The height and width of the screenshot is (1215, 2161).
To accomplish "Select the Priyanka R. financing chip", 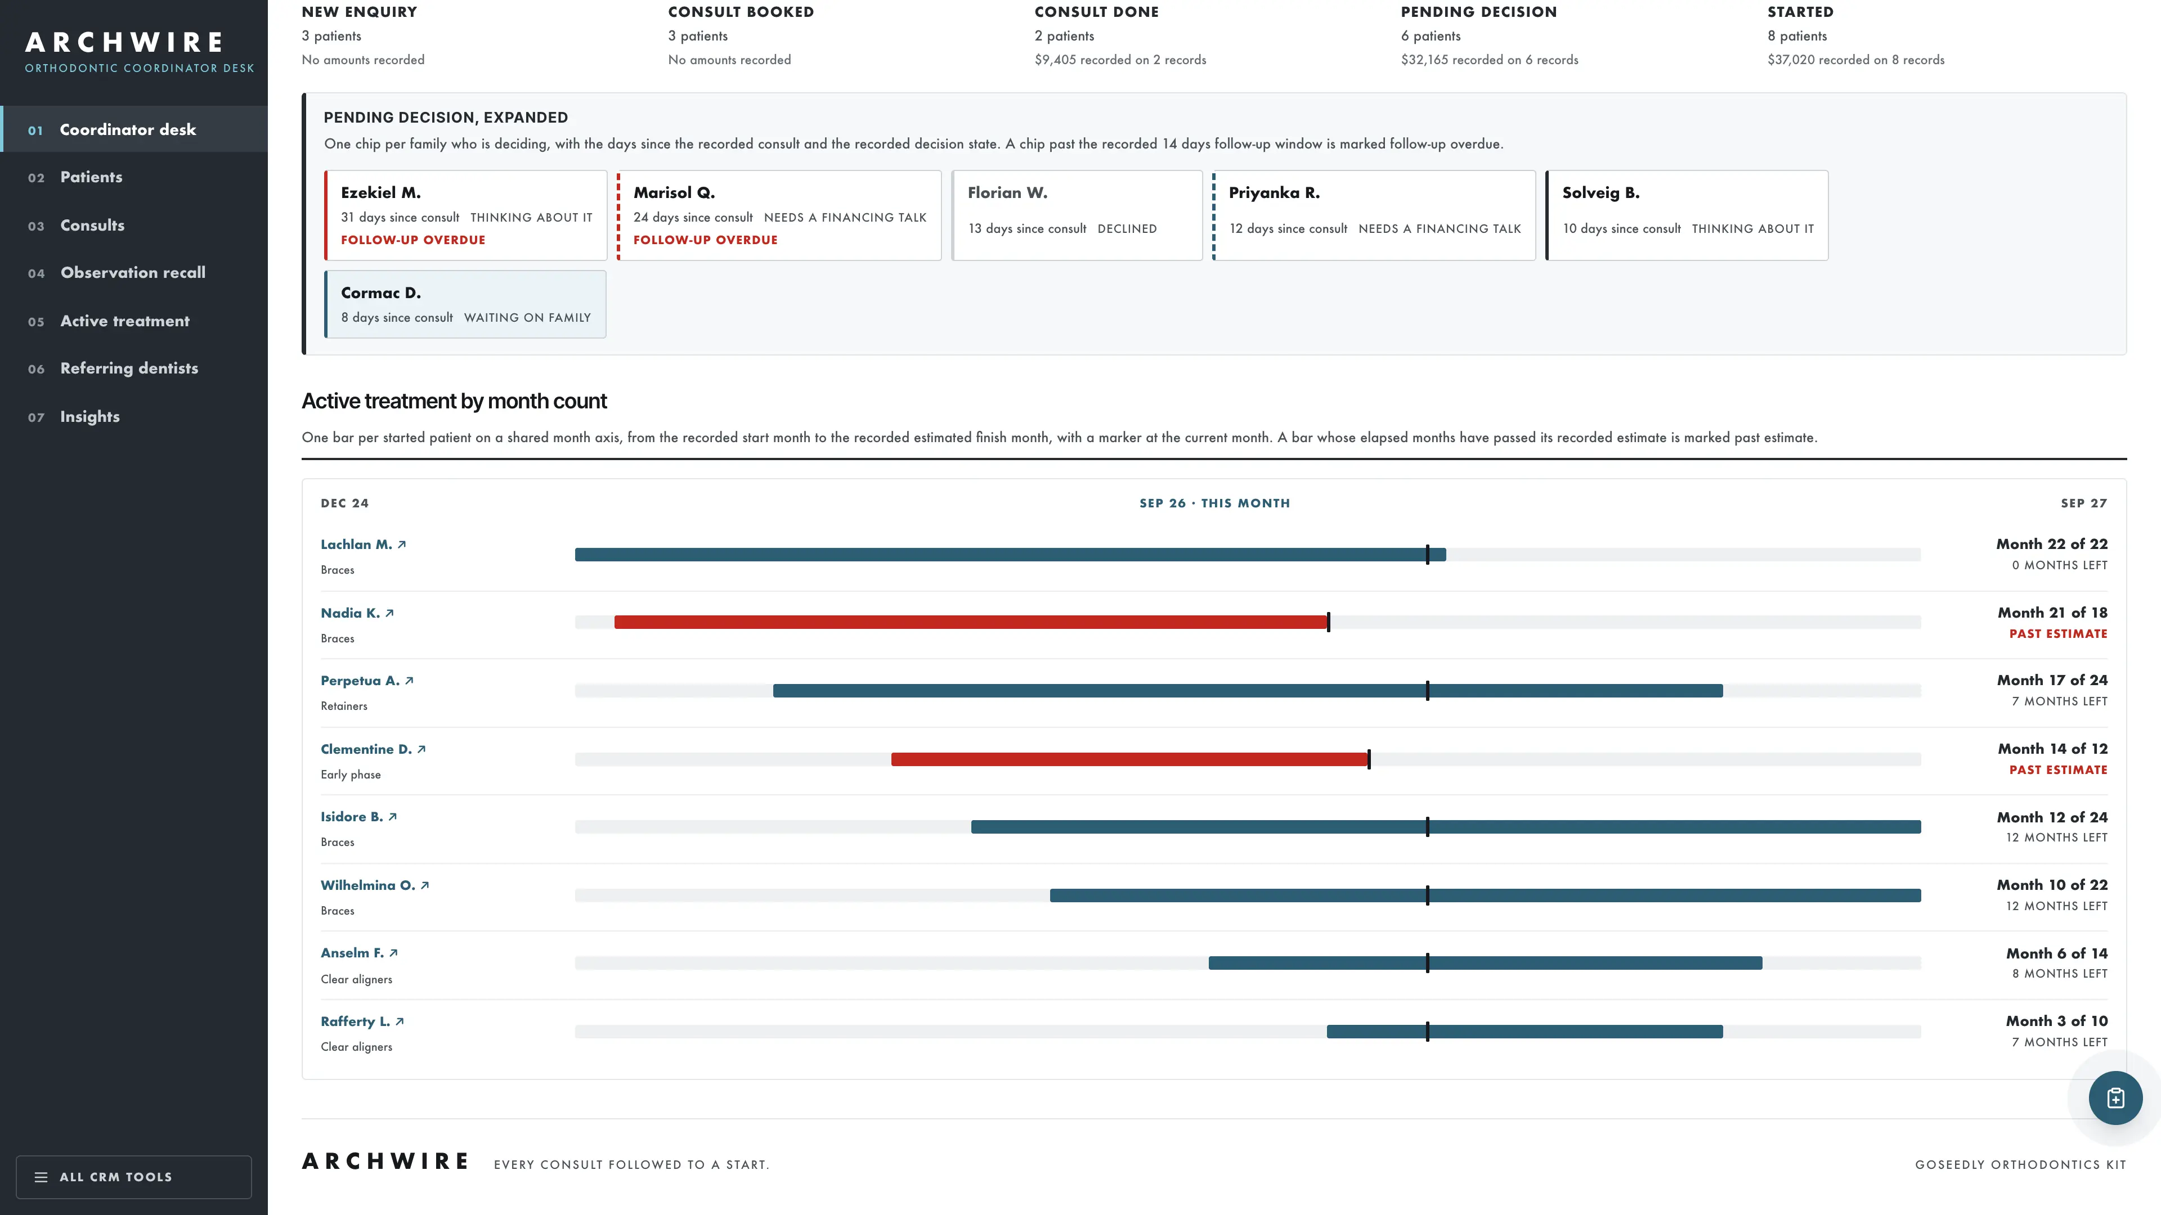I will click(1374, 215).
